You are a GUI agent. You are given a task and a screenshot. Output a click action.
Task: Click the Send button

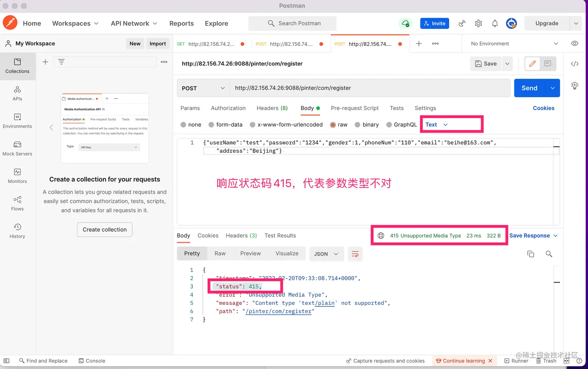tap(530, 88)
